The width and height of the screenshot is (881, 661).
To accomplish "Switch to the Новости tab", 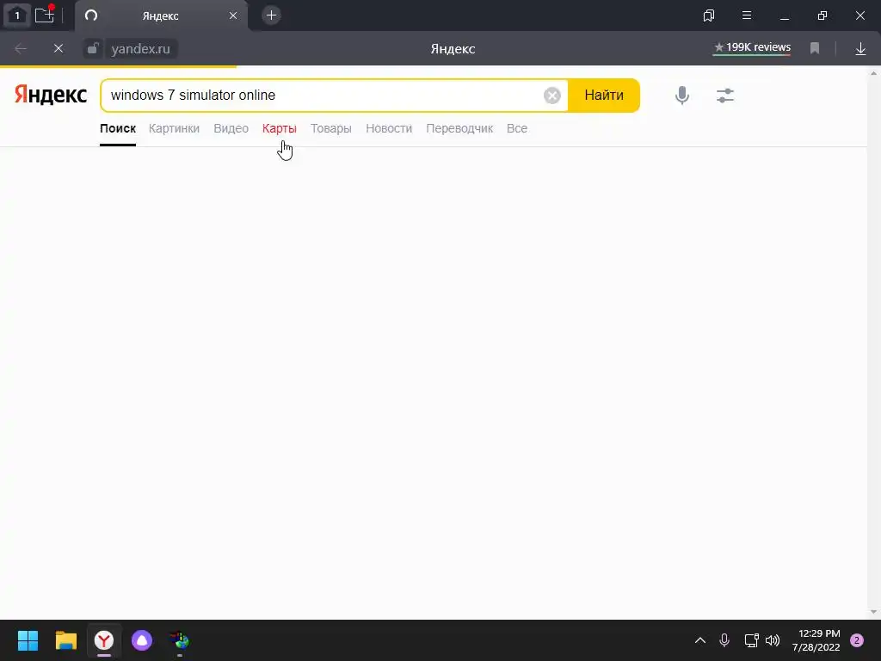I will tap(389, 129).
